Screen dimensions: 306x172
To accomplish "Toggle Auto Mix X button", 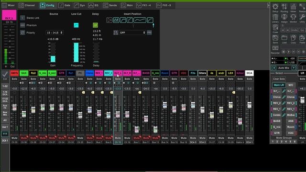I will coord(274,68).
